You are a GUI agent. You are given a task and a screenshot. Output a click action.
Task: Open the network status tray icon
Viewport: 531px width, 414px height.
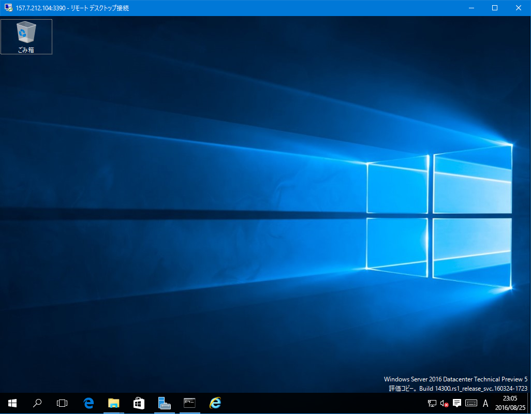432,403
